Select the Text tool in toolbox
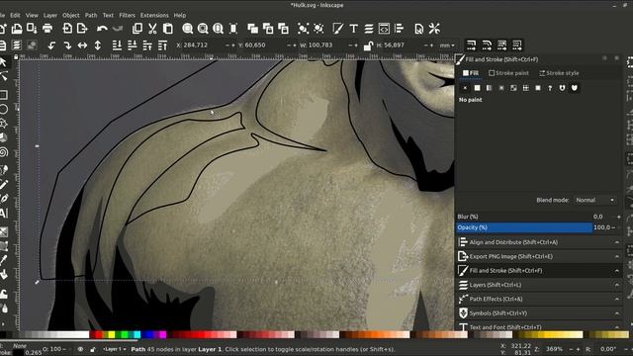The image size is (633, 356). (x=4, y=214)
